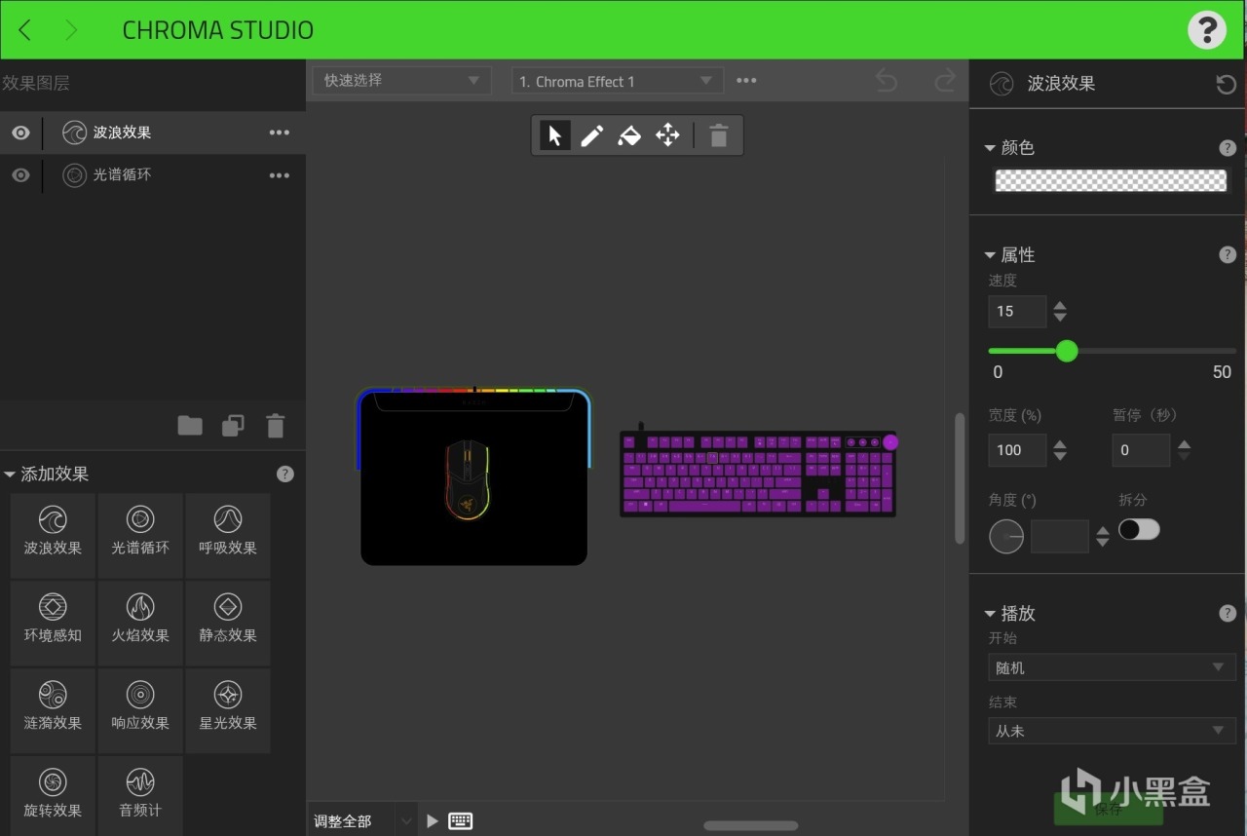1247x836 pixels.
Task: Add a 环境感知 ambient awareness effect
Action: [53, 623]
